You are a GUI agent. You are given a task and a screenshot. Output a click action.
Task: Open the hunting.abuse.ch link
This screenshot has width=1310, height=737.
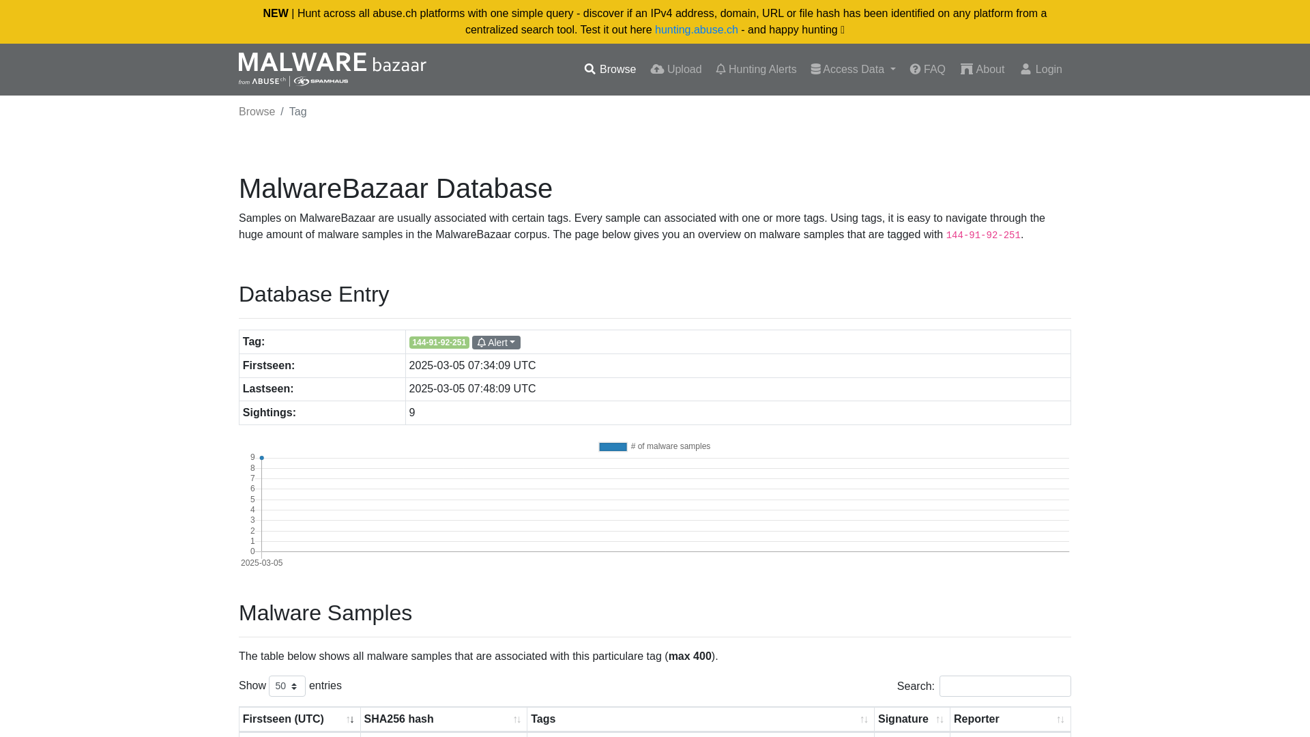pos(696,30)
